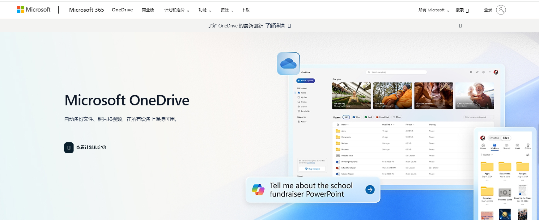The image size is (539, 220).
Task: Click the Microsoft logo in the header
Action: click(x=34, y=10)
